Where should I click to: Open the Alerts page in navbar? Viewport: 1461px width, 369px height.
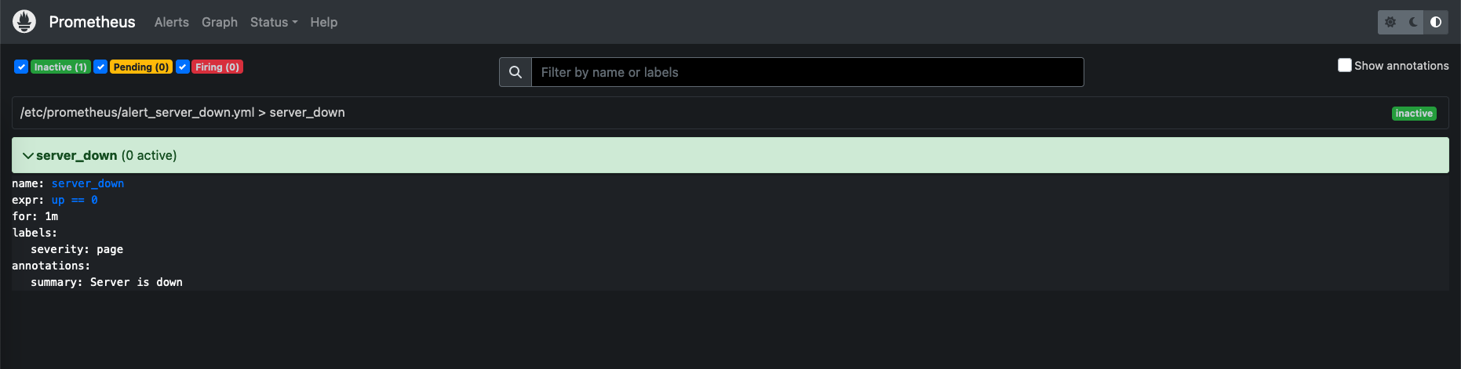pos(171,22)
